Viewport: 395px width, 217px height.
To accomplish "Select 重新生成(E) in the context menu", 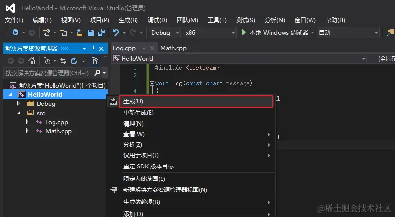I will coord(191,113).
